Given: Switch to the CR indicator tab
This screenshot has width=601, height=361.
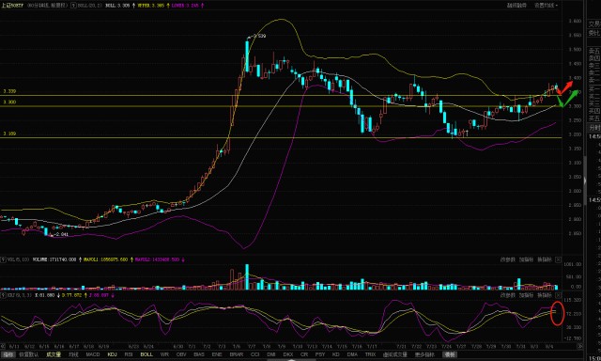Looking at the screenshot, I should (x=304, y=354).
